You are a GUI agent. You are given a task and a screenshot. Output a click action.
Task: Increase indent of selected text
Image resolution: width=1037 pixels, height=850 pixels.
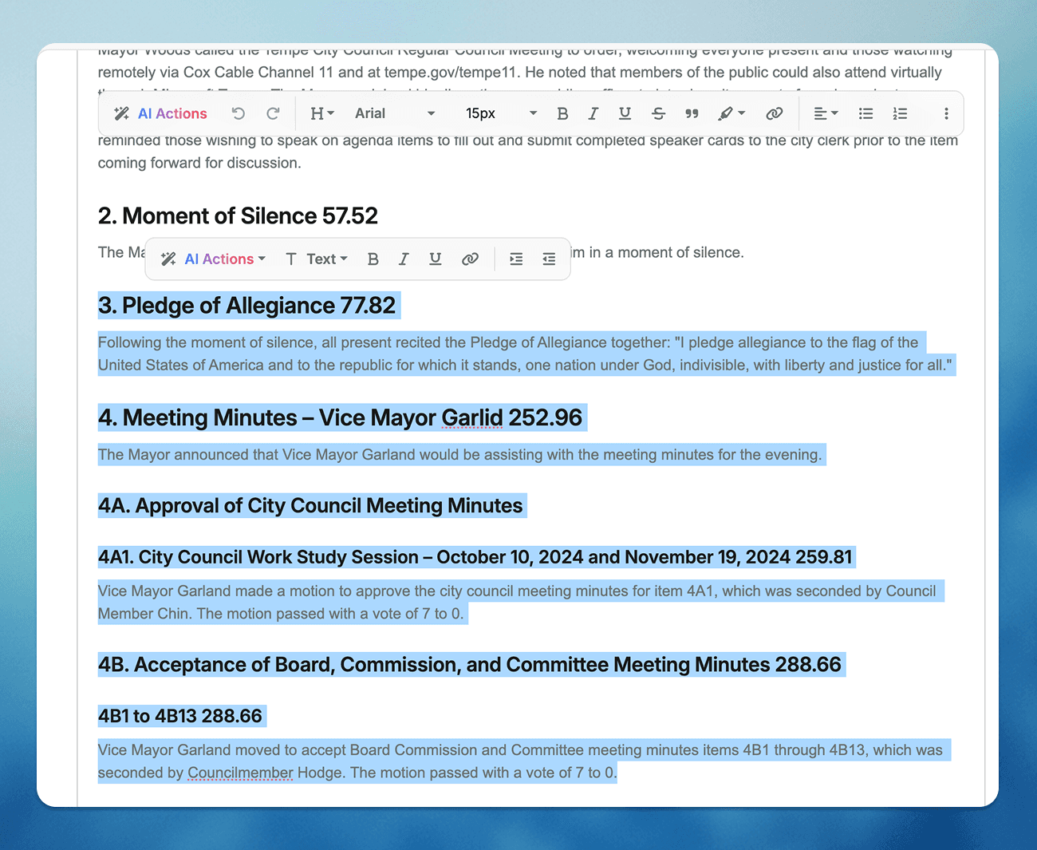pos(516,259)
